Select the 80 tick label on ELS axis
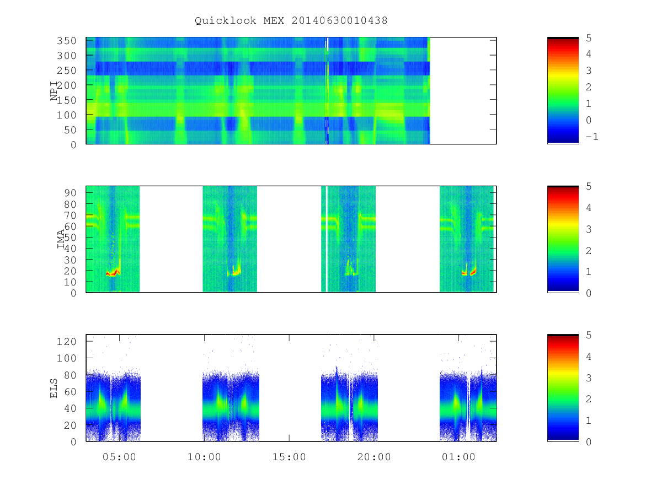 (71, 375)
